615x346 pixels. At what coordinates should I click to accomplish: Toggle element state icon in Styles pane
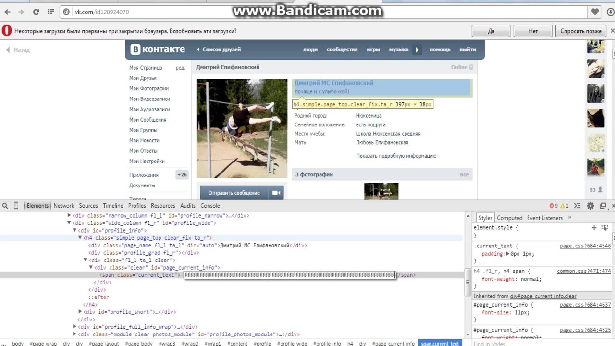(x=604, y=227)
